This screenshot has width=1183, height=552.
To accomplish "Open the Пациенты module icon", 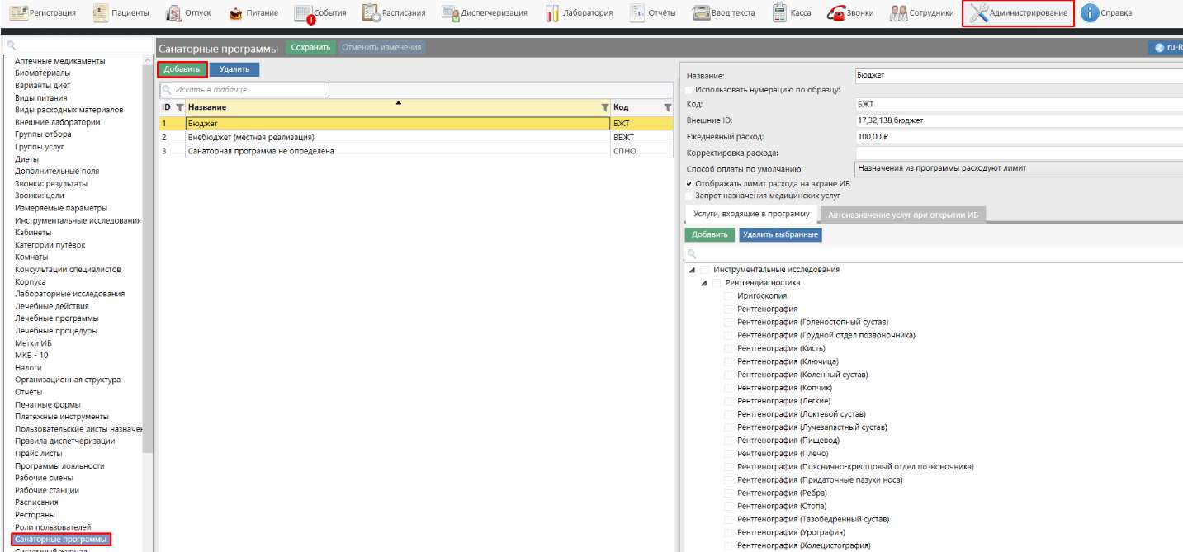I will pyautogui.click(x=101, y=12).
